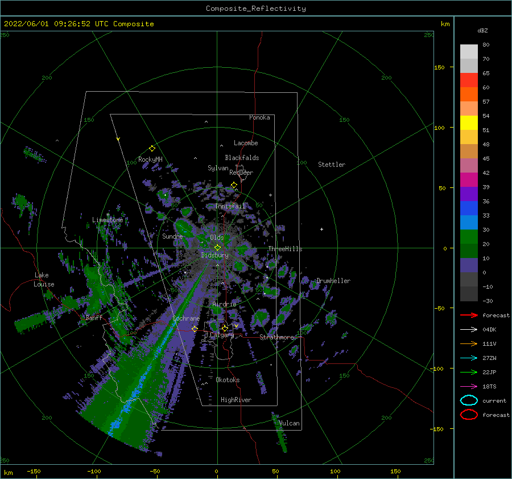Click the Cochrane label
The height and width of the screenshot is (479, 512).
[186, 318]
